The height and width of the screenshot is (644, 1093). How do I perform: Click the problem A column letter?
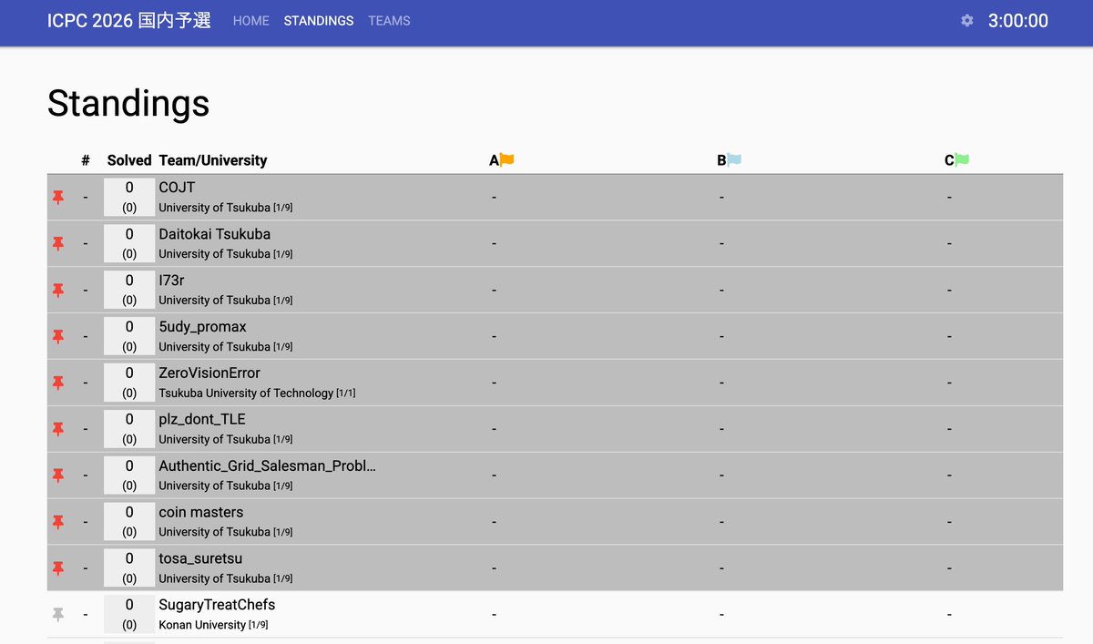(x=495, y=160)
